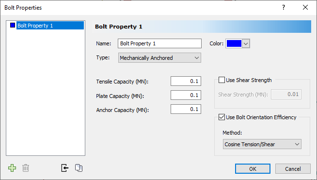This screenshot has height=180, width=317.
Task: Click the Shear Strength (MN) label
Action: [x=243, y=95]
